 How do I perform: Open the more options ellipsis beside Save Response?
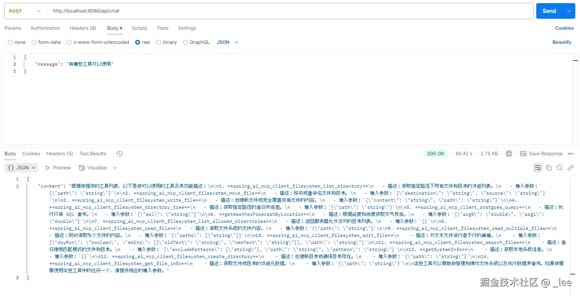571,154
